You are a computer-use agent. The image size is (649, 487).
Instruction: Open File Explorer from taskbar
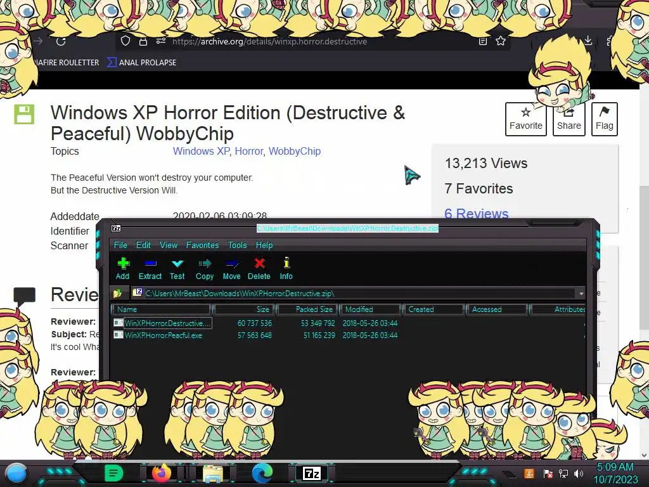[x=212, y=473]
